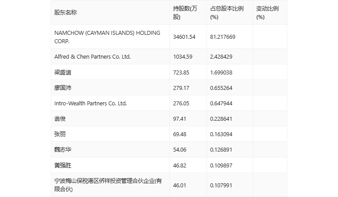Image resolution: width=338 pixels, height=197 pixels.
Task: Select shareholder name 梁盛谊
Action: 62,72
